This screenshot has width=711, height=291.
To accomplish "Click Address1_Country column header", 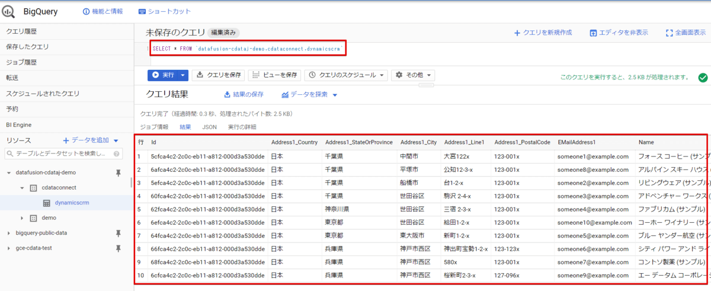I will pos(294,142).
